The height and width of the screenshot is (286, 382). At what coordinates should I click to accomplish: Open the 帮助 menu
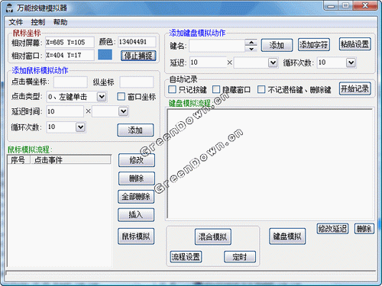60,22
